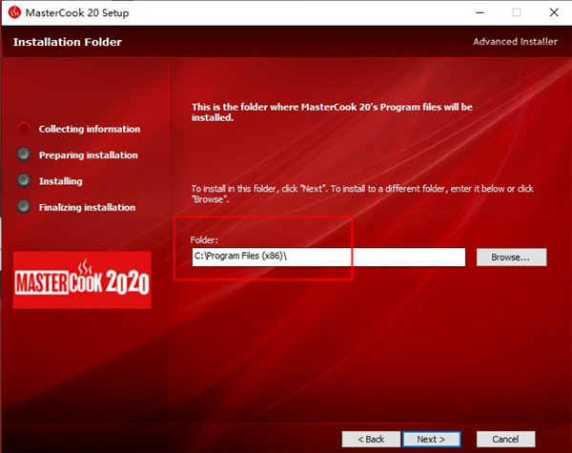Click the MasterCook icon in the title bar
The height and width of the screenshot is (453, 572).
tap(14, 12)
